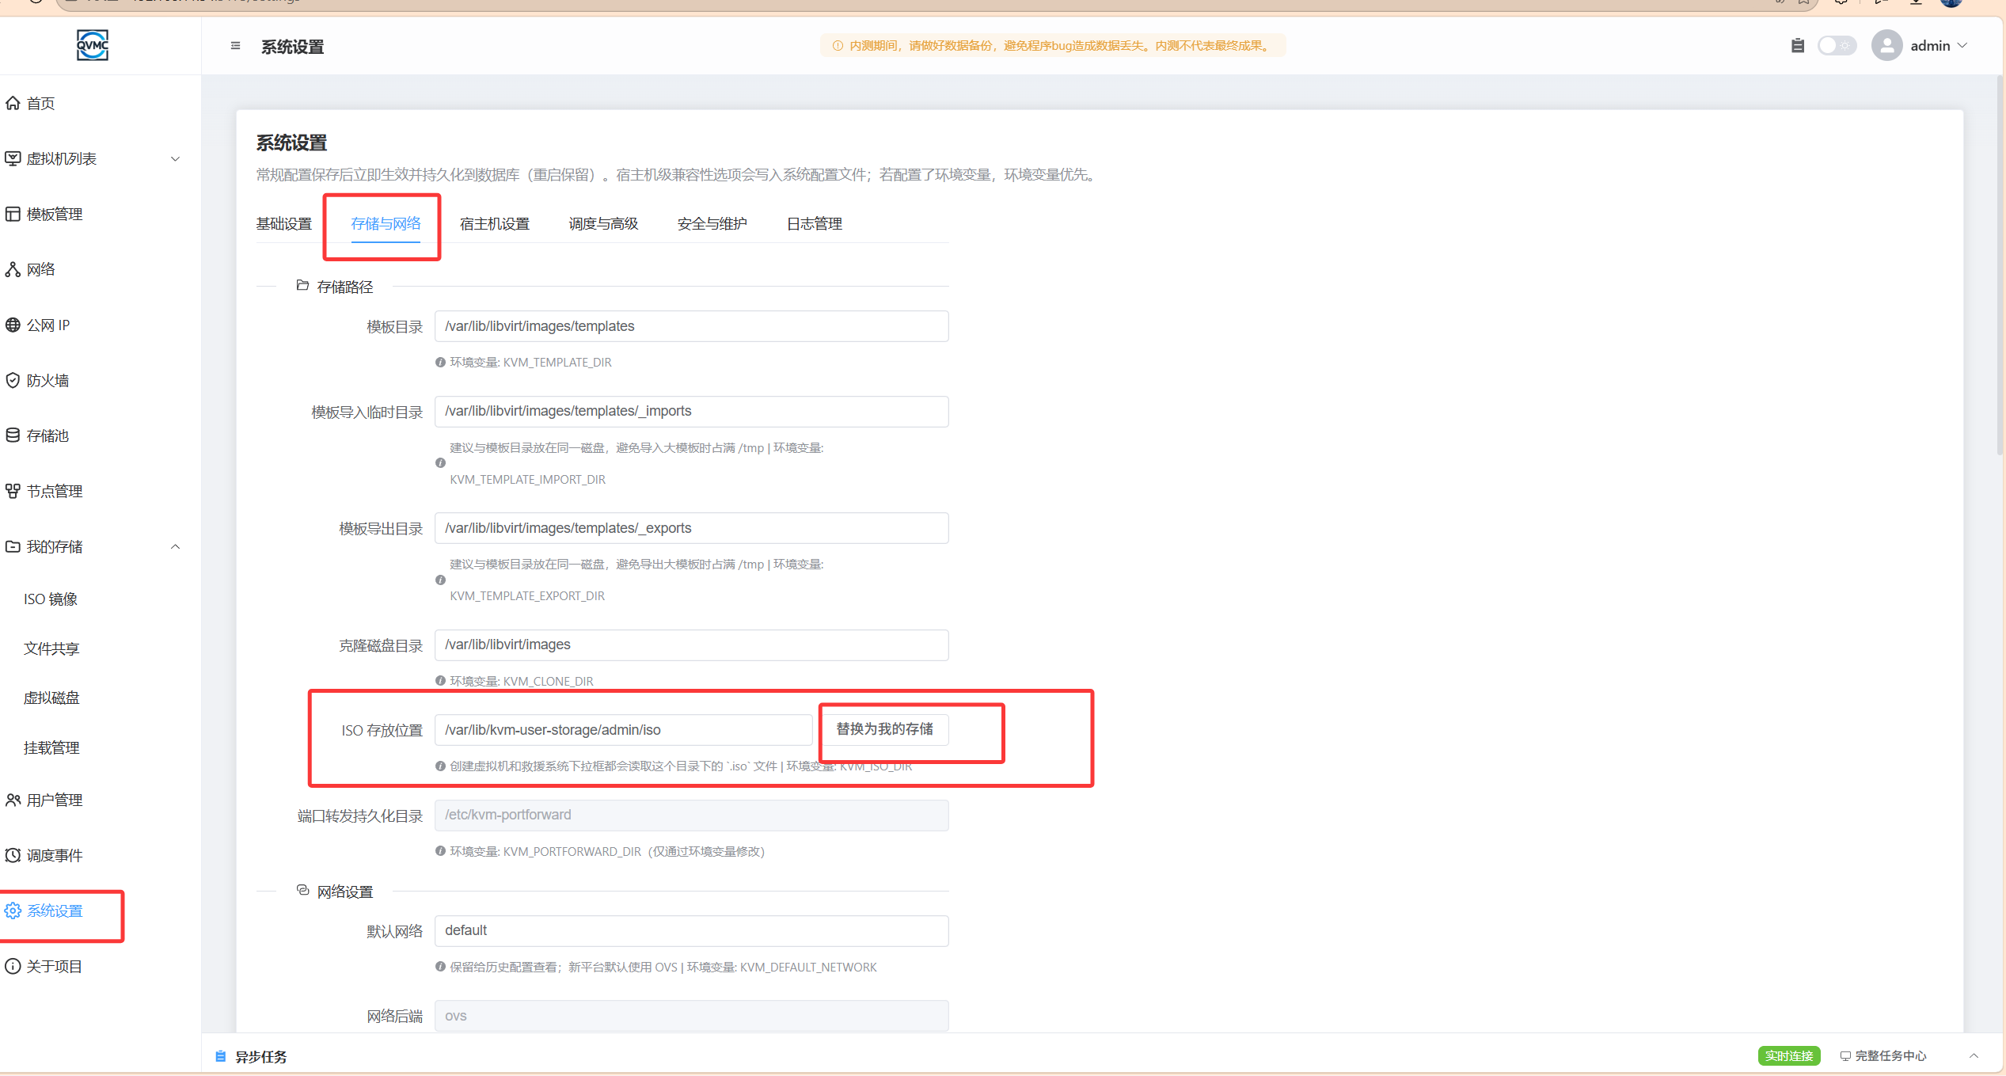Click the 替换为我的存储 button

click(885, 729)
